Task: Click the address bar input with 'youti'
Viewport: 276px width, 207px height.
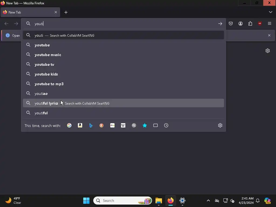Action: [123, 24]
